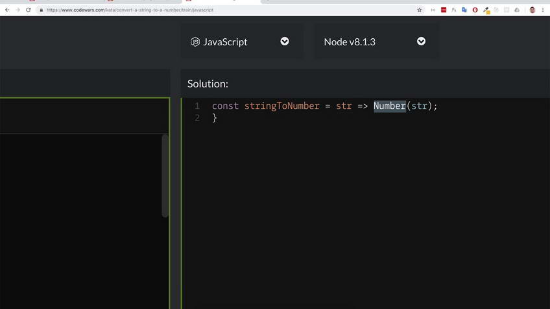Open the Chrome three-dot menu
The image size is (550, 309).
pos(543,10)
